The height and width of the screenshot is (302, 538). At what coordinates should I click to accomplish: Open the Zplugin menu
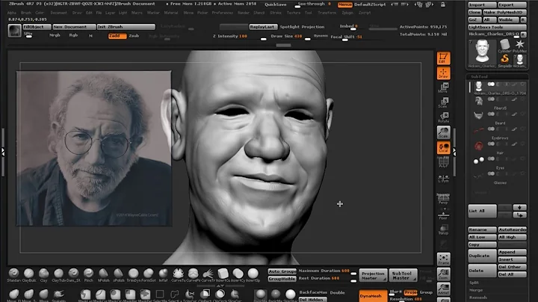pos(347,13)
